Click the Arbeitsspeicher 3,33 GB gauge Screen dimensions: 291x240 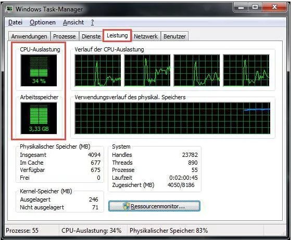39,118
